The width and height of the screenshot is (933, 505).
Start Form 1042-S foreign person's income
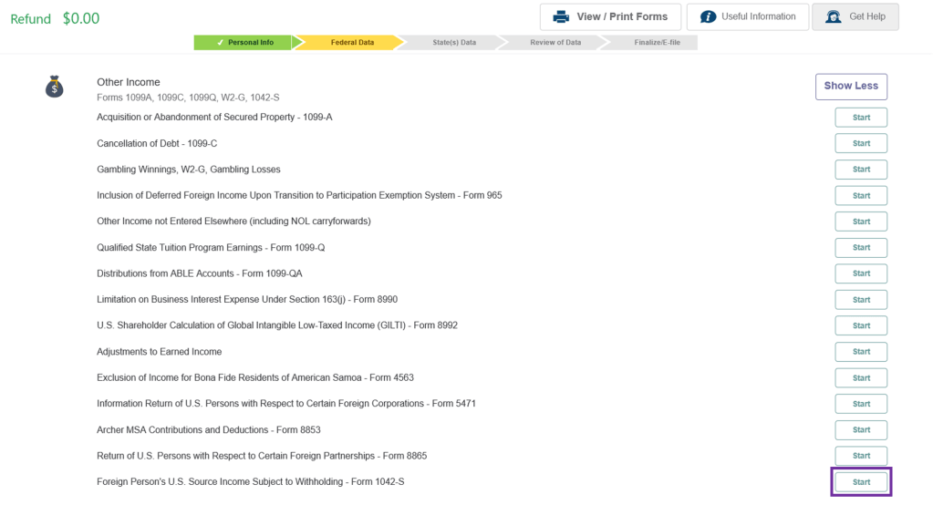pos(861,481)
